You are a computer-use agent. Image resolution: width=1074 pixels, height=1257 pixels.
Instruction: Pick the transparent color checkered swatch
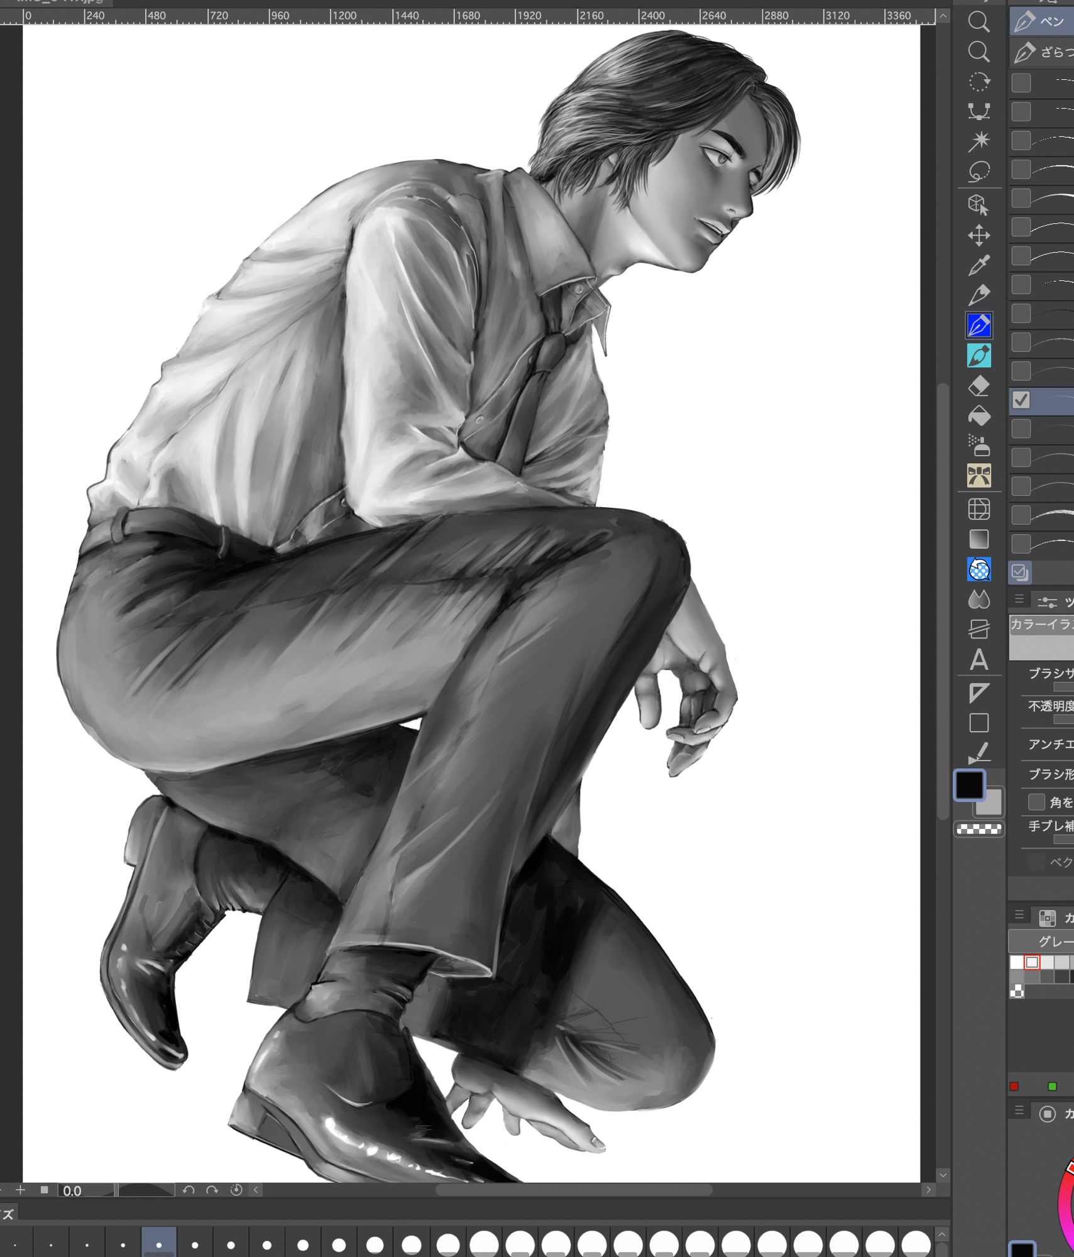click(978, 829)
